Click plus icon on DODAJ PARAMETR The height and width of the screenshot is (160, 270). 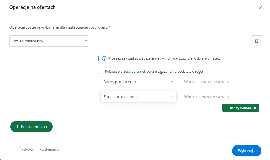pyautogui.click(x=227, y=108)
